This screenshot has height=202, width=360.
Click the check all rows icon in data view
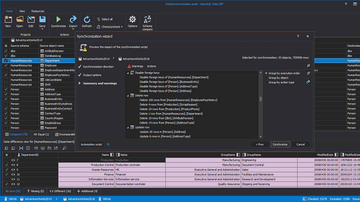tap(6, 148)
